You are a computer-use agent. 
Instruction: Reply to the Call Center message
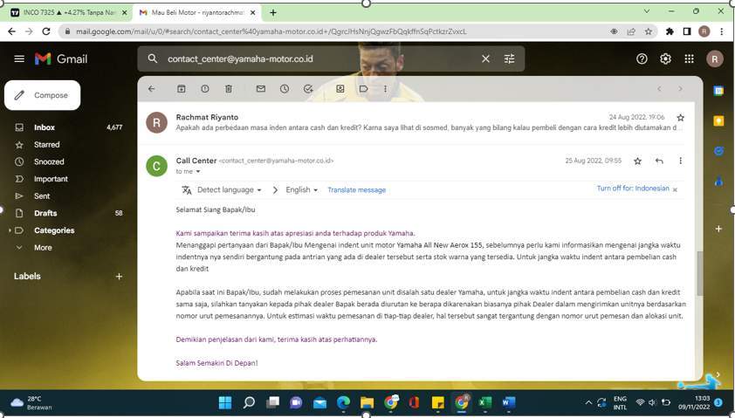click(659, 161)
